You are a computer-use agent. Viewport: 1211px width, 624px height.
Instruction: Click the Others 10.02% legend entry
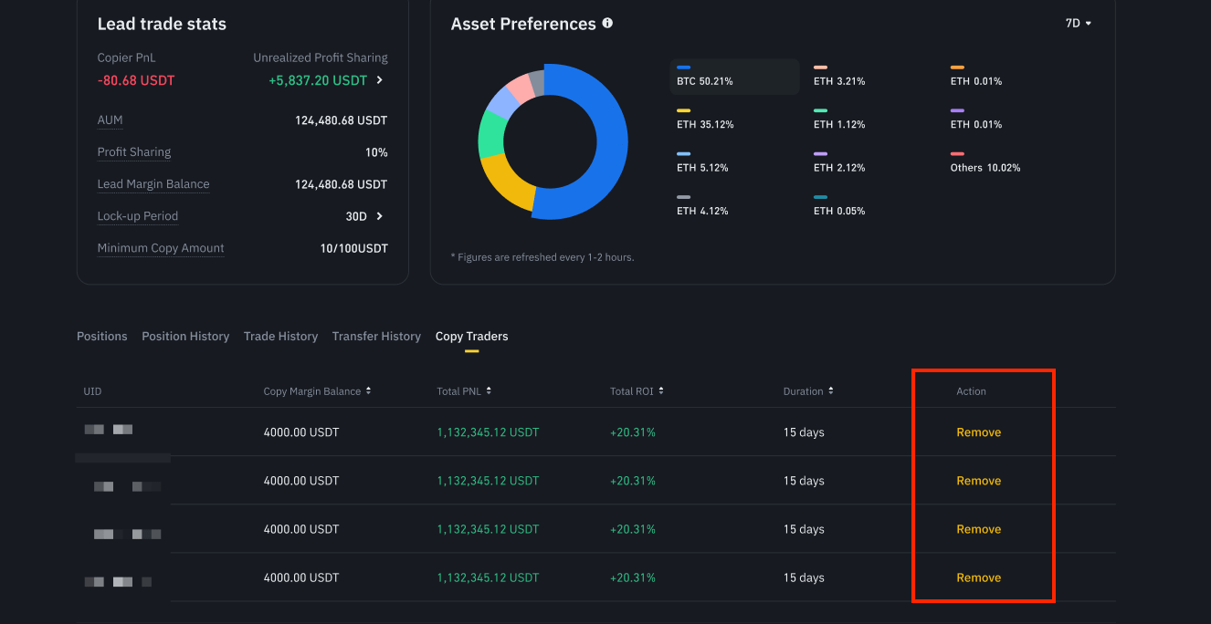tap(985, 162)
